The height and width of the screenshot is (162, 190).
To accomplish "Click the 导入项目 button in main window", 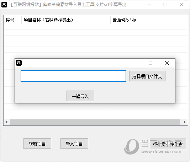I will tap(74, 144).
